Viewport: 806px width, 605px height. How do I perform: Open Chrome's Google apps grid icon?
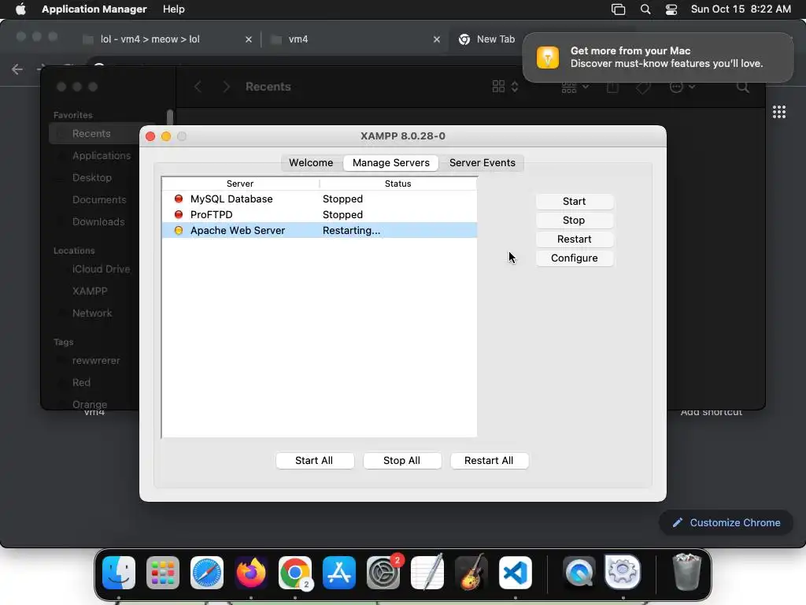coord(778,112)
